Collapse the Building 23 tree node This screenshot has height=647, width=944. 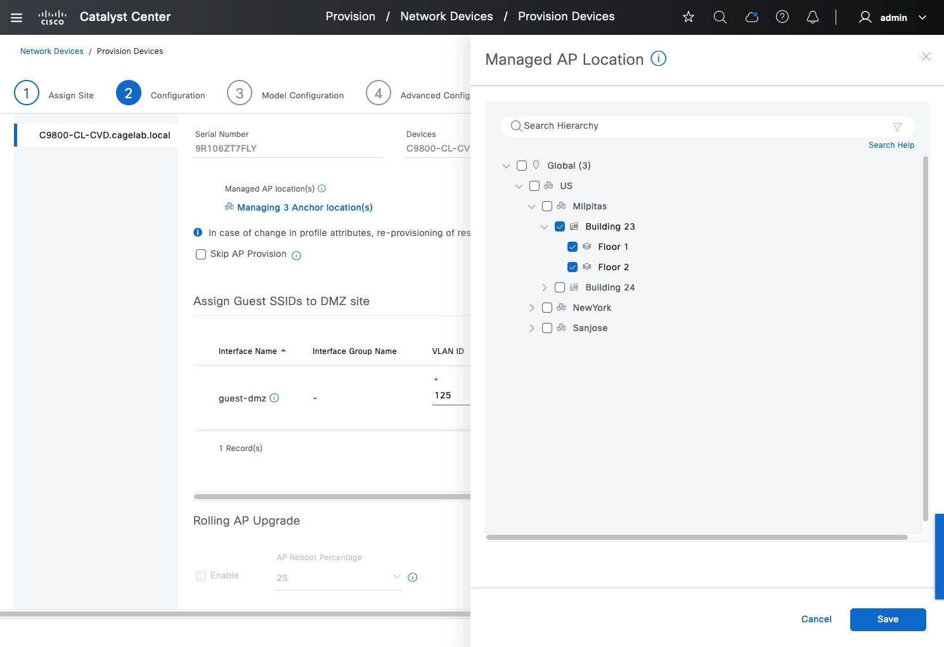(x=544, y=226)
